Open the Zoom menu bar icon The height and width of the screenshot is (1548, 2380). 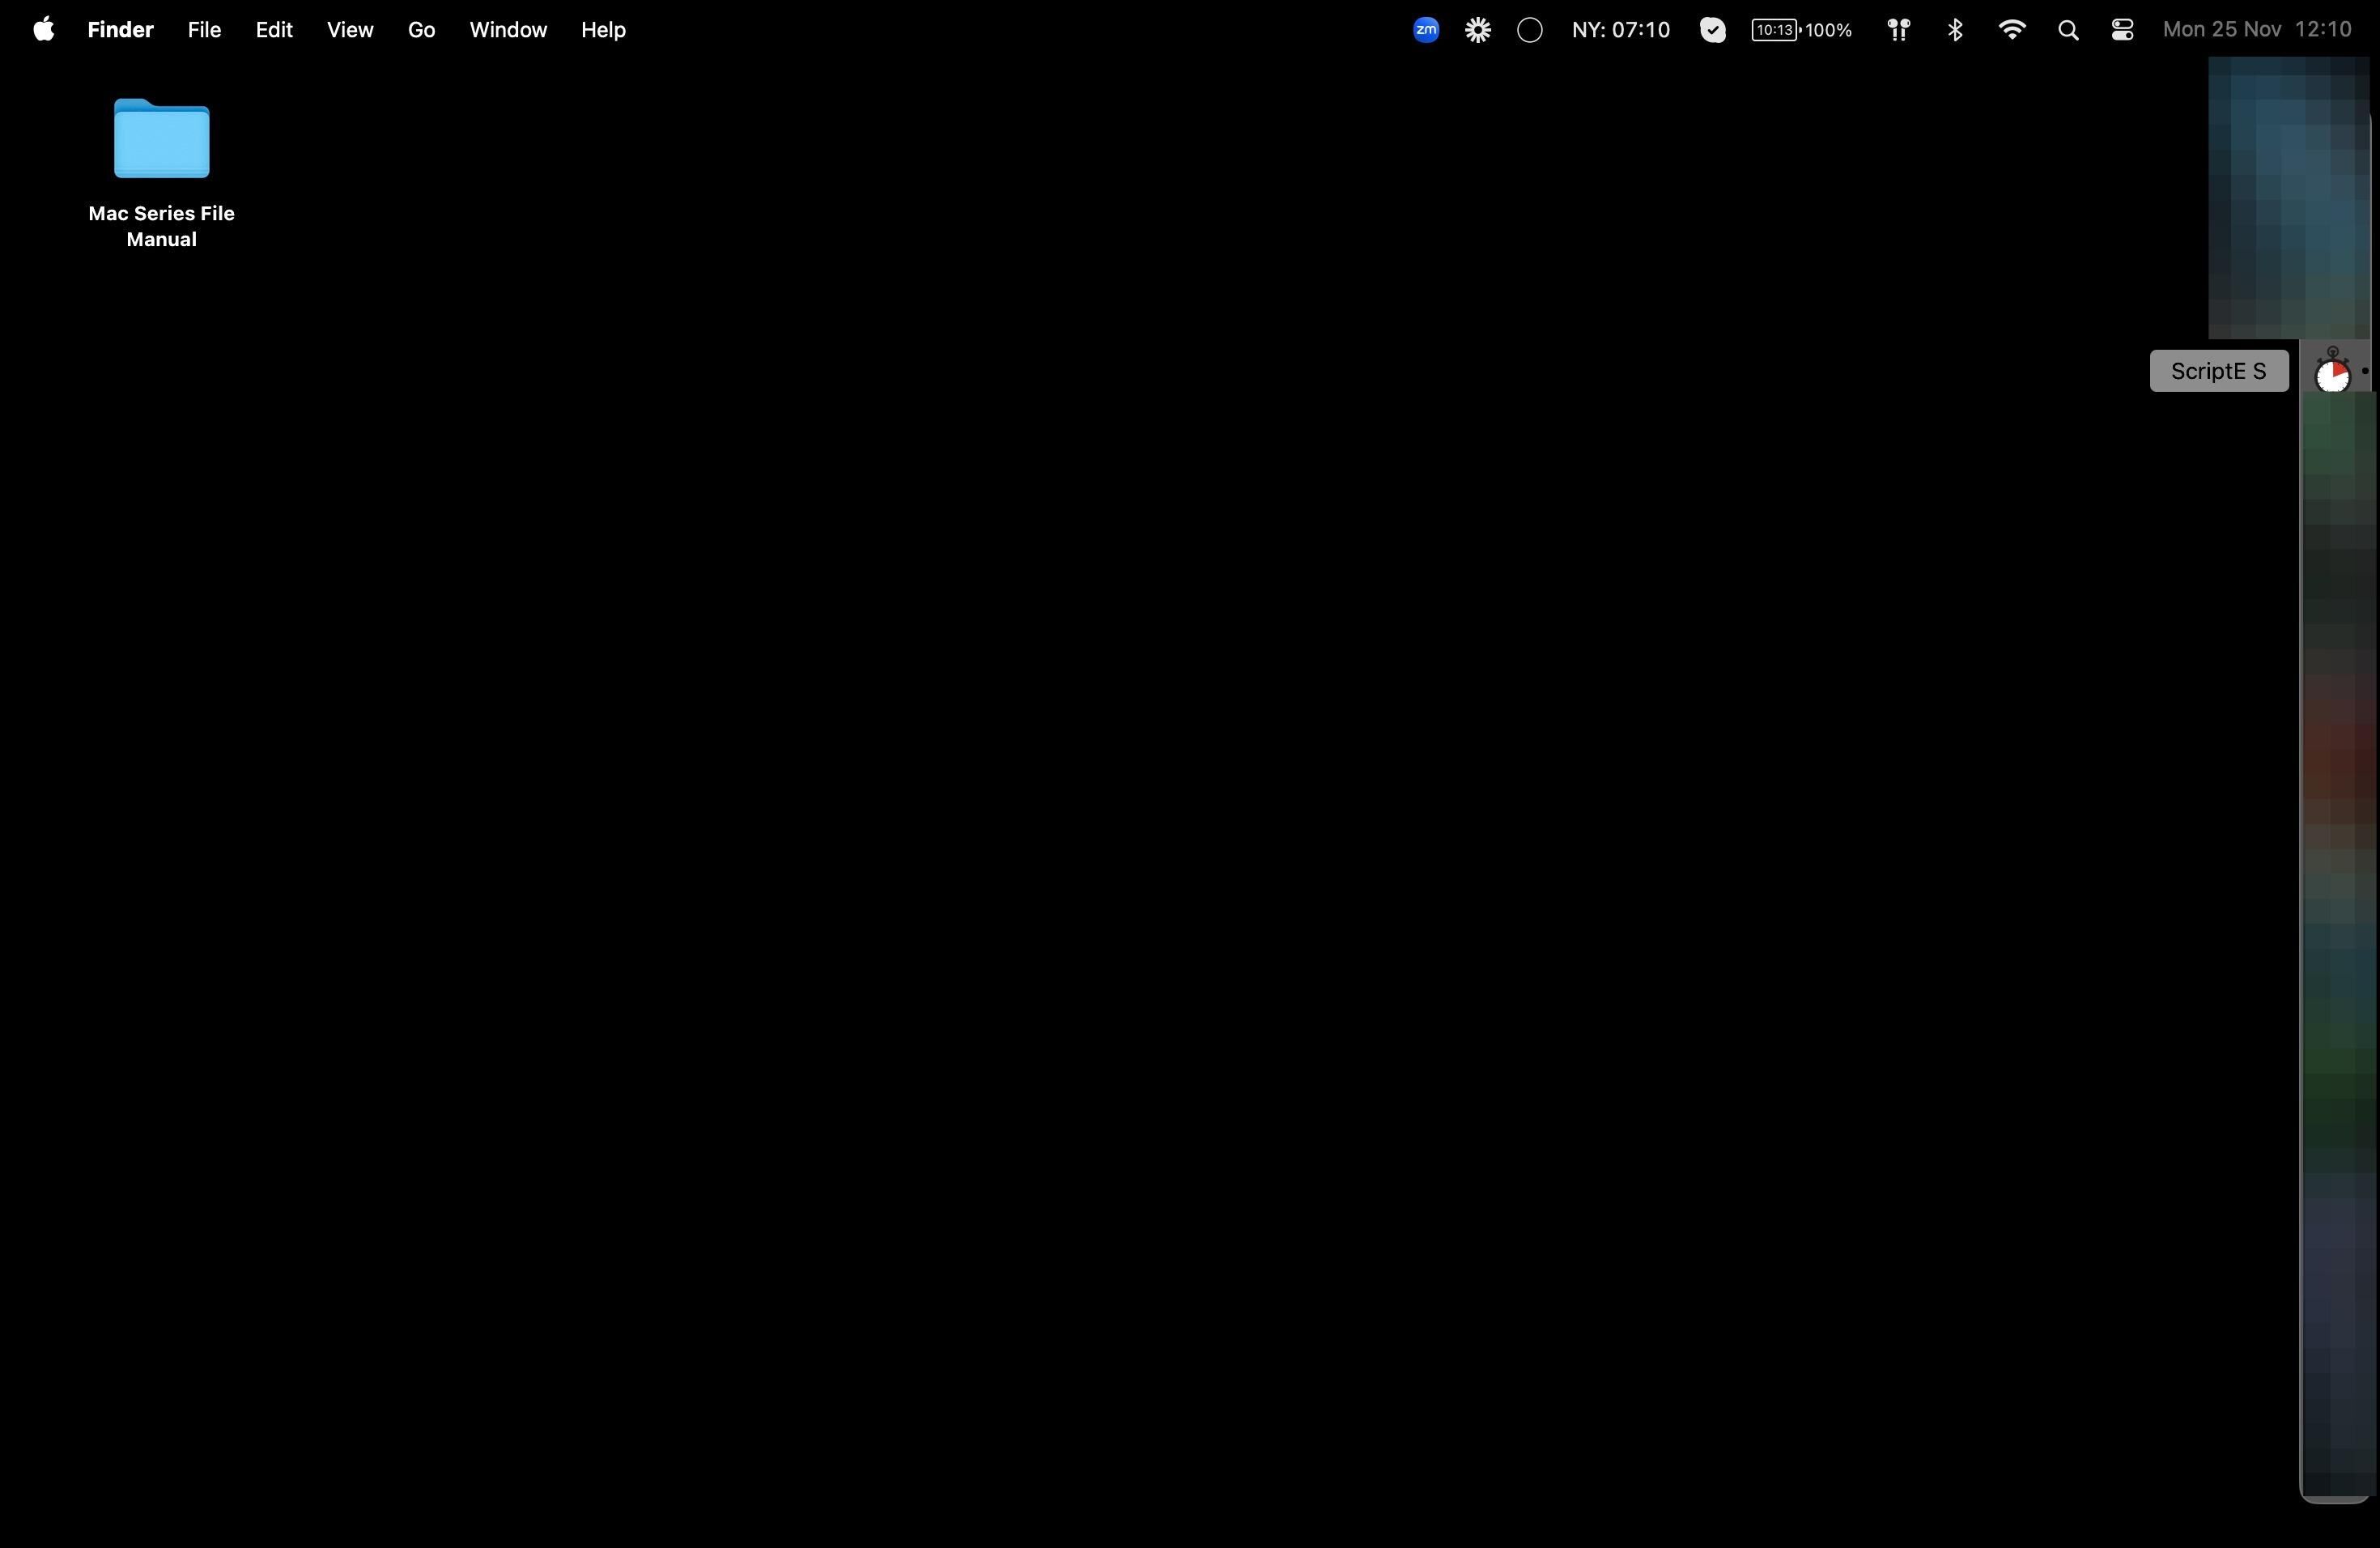[x=1426, y=30]
